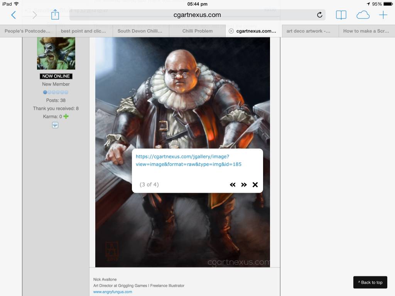Open the Share sheet icon
395x296 pixels.
tap(55, 15)
